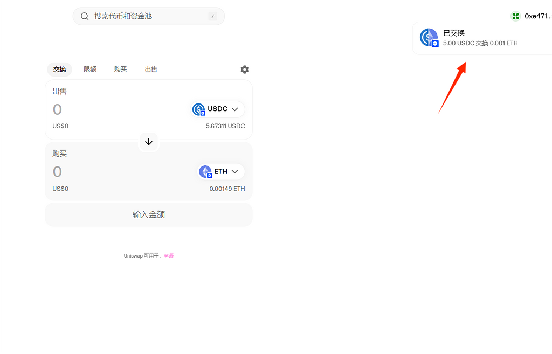Click the magnifier icon in the search bar

[x=85, y=16]
